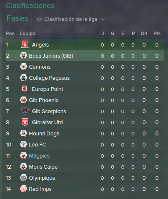Image resolution: width=168 pixels, height=199 pixels.
Task: Open the Clasificaciones heading
Action: [x=30, y=6]
